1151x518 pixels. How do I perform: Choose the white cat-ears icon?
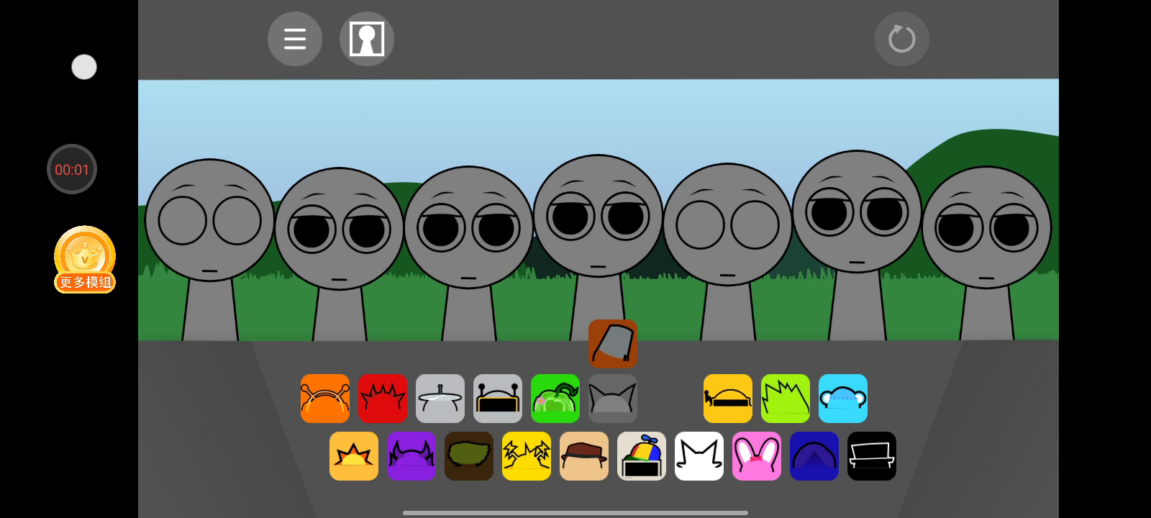pyautogui.click(x=699, y=456)
